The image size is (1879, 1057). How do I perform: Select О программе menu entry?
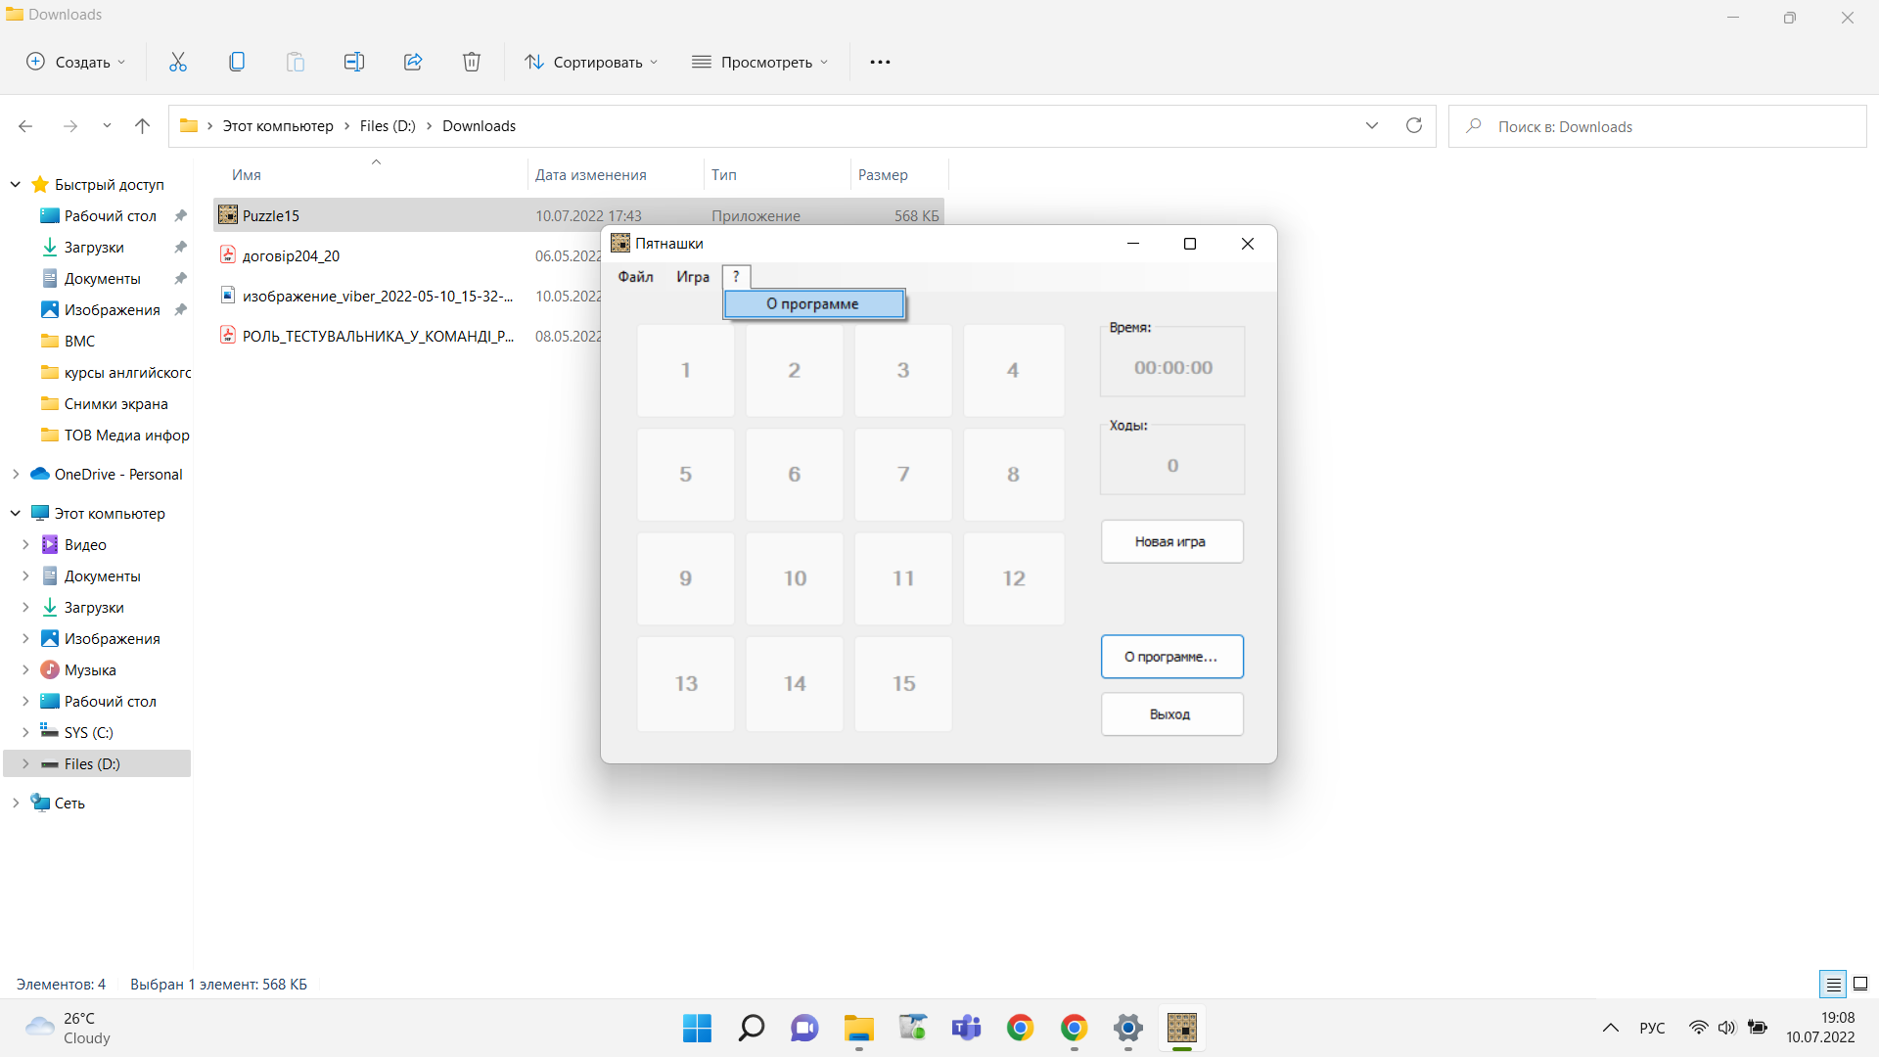813,303
